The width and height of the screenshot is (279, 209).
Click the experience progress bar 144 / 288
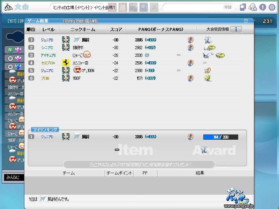point(220,137)
